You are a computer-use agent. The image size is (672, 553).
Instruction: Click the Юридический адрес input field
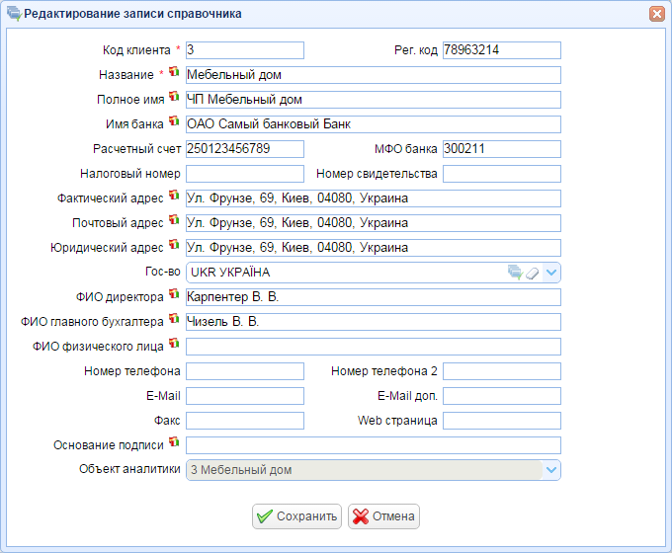click(374, 248)
